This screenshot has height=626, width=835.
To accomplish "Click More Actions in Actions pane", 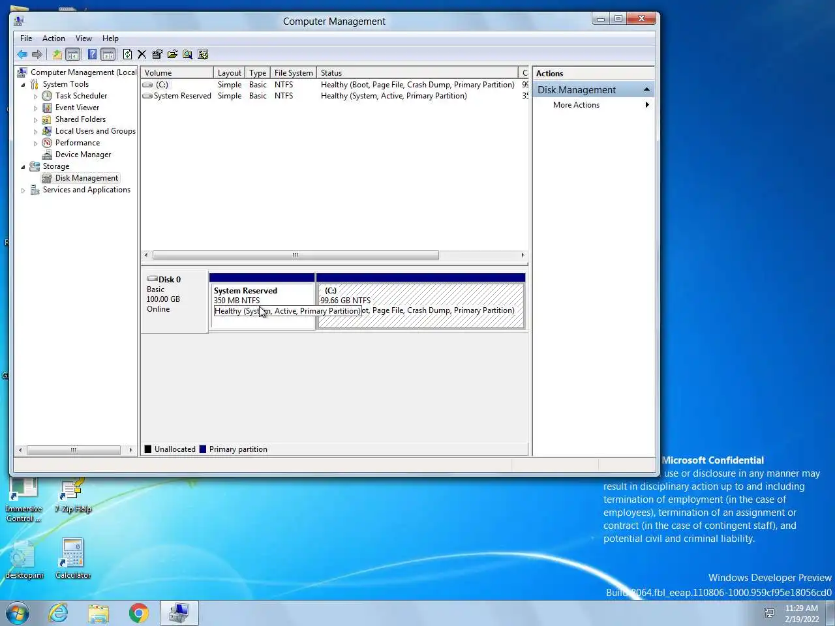I will 576,105.
